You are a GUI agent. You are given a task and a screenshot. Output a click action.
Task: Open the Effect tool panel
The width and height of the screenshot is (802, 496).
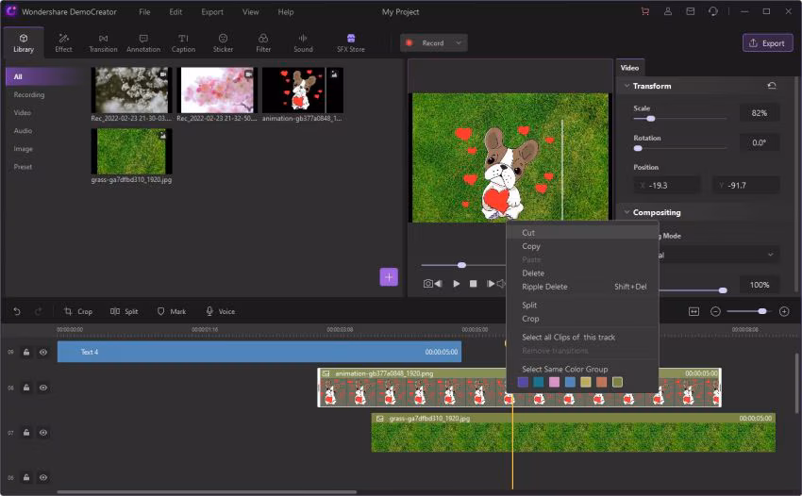[63, 43]
